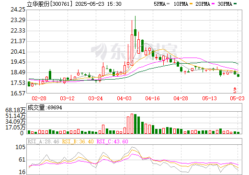Select the 30PMA legend label

pos(225,4)
